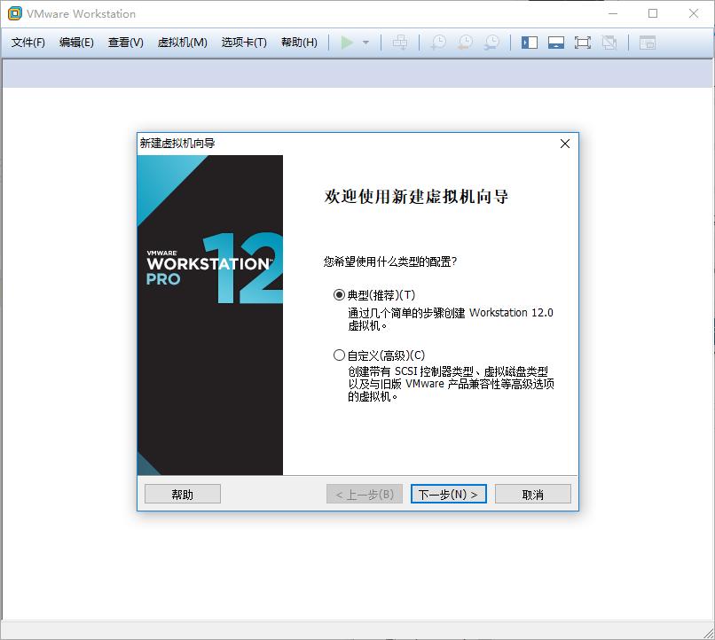Select the 典型(推荐)(T) radio button
Image resolution: width=715 pixels, height=640 pixels.
[338, 293]
